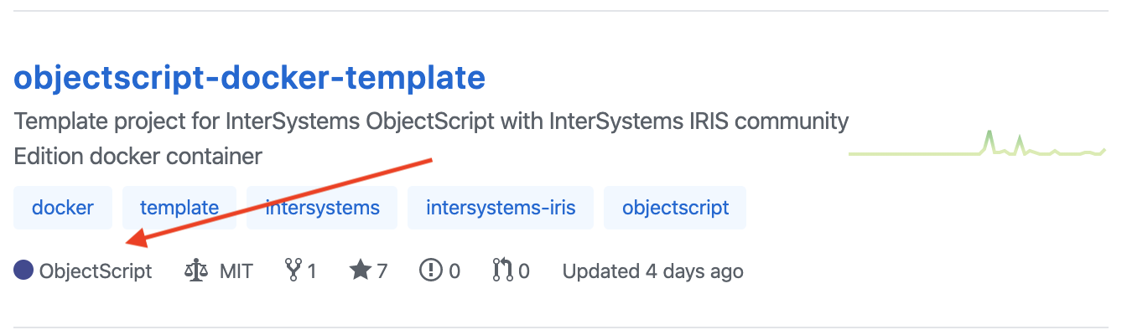Click the MIT license text

point(236,271)
